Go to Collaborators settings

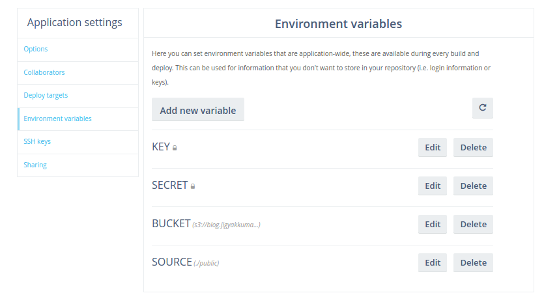(44, 72)
